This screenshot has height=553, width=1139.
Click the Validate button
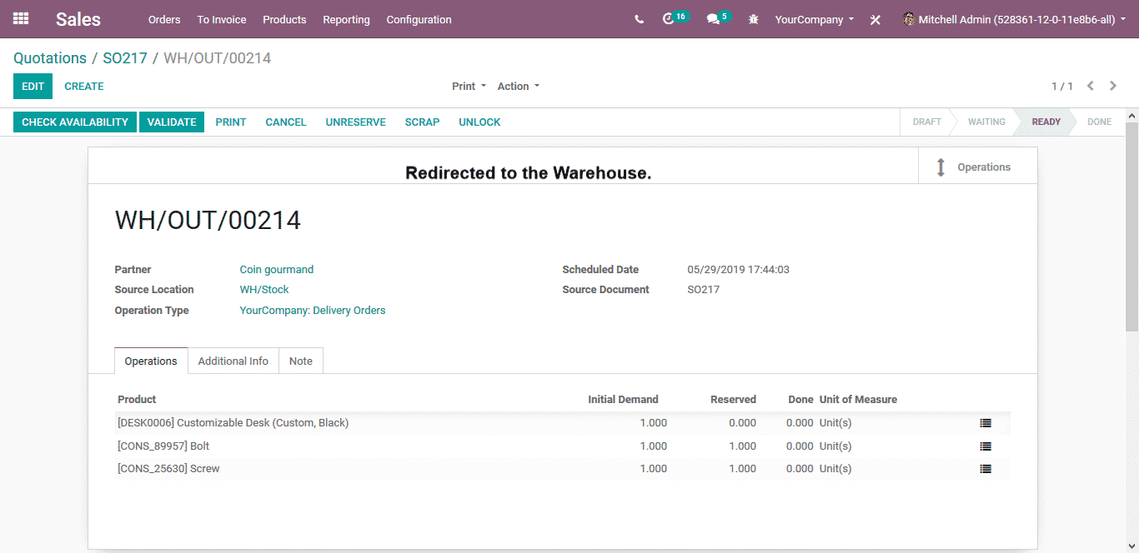coord(172,122)
